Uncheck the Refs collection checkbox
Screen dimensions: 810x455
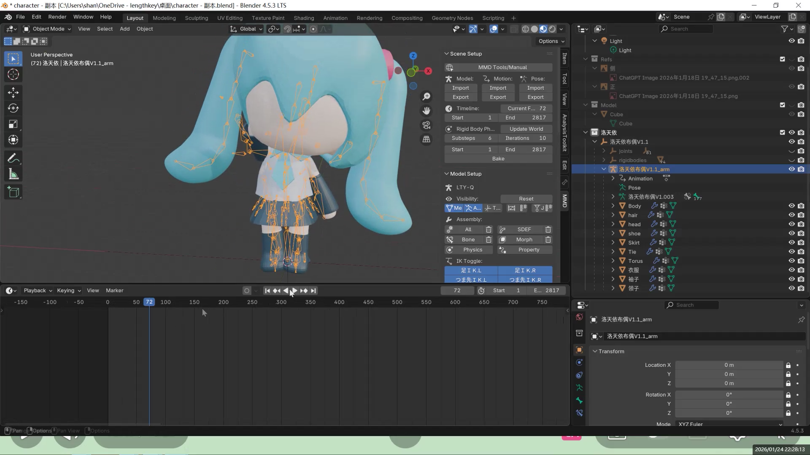tap(782, 59)
